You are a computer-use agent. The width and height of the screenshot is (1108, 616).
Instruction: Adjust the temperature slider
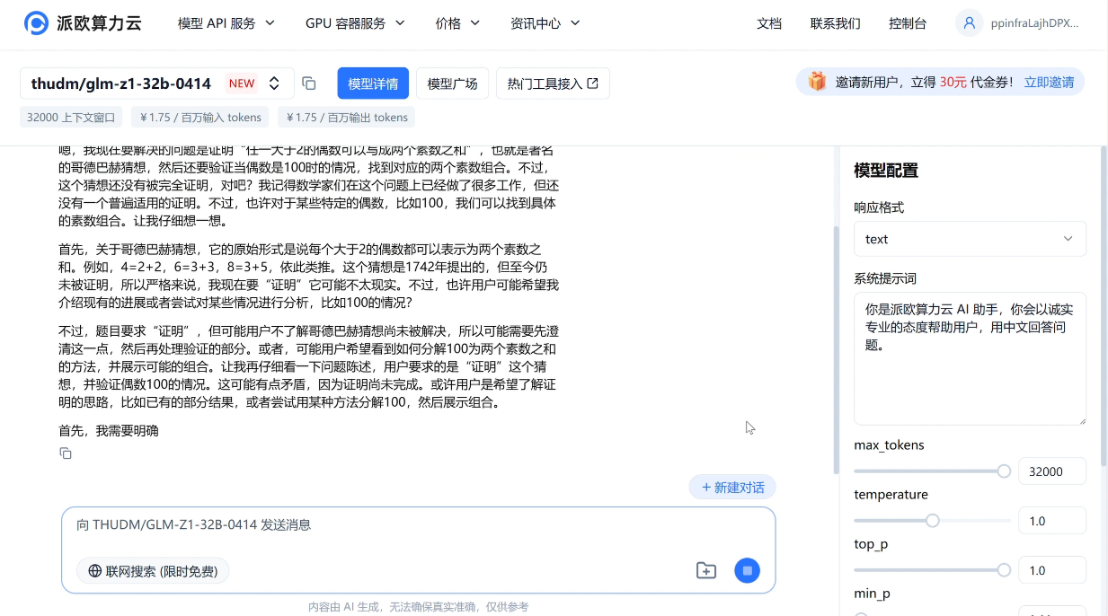(x=932, y=521)
